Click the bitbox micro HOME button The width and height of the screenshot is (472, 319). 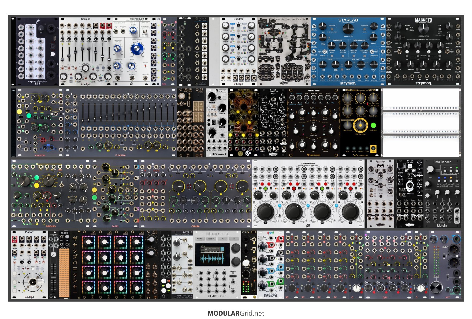[200, 239]
